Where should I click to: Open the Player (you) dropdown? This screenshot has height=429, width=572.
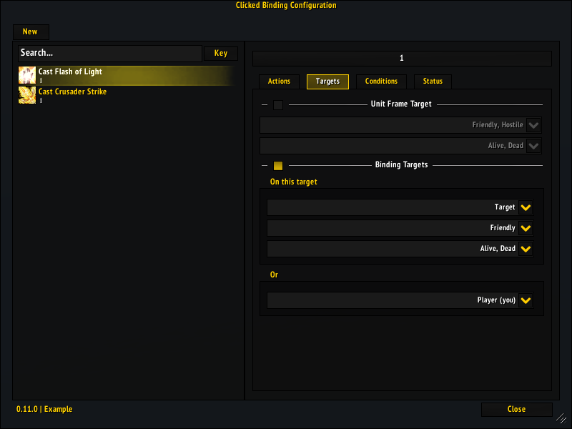point(400,300)
